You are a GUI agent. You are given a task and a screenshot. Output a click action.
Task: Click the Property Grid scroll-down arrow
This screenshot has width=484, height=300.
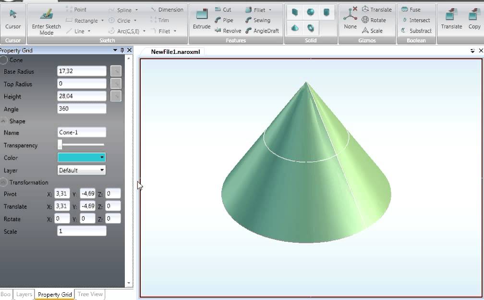129,283
